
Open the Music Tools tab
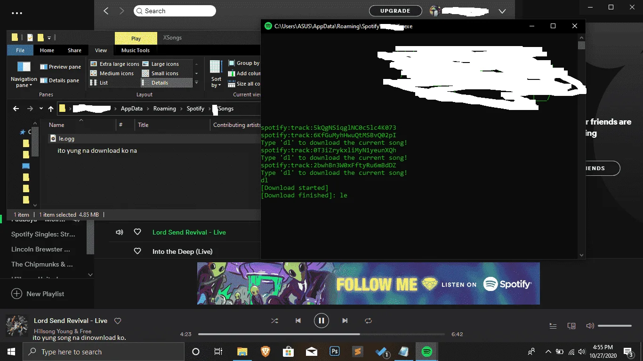tap(136, 50)
